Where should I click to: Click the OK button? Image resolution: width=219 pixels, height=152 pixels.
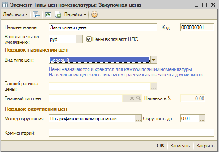point(161,146)
